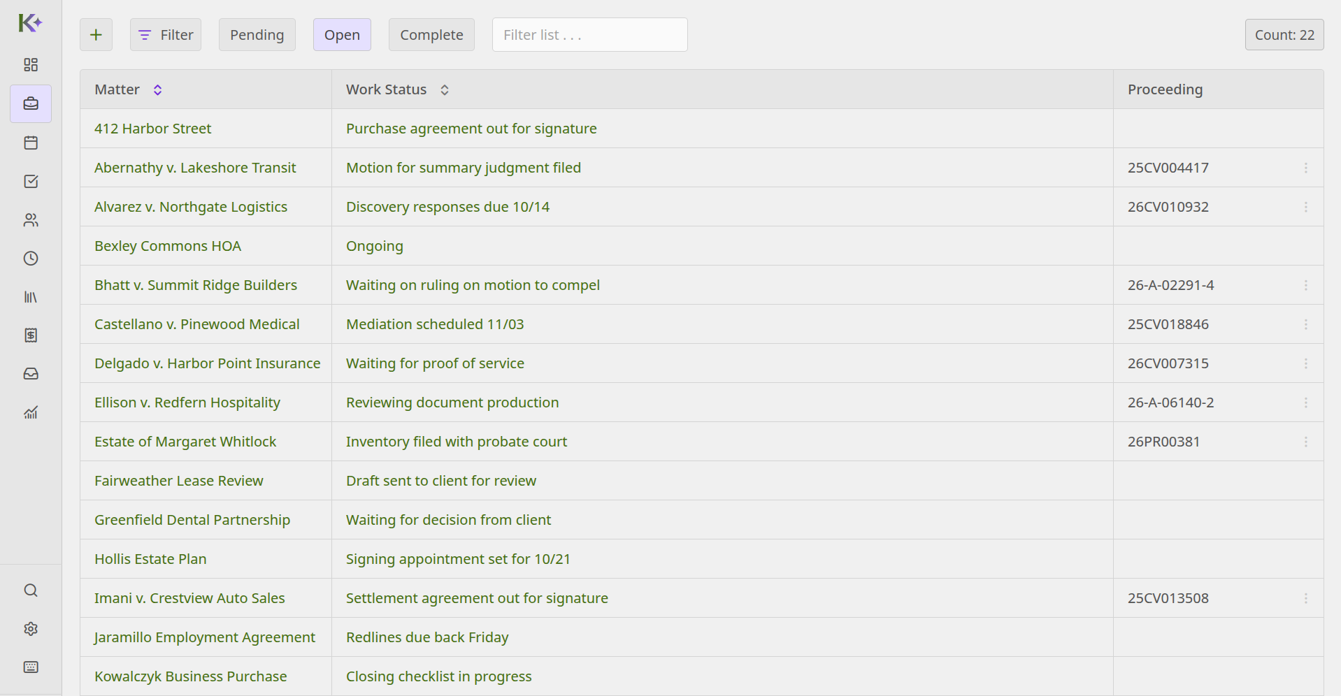Open the Filter button
The image size is (1341, 696).
pos(166,35)
